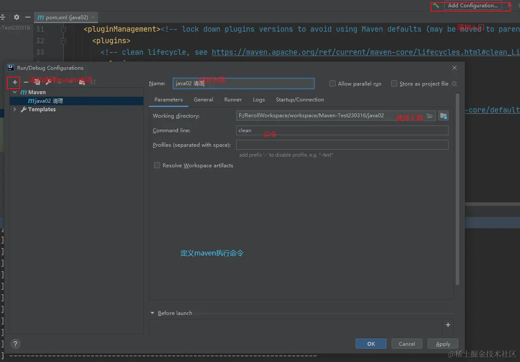Click the Apply button
The height and width of the screenshot is (362, 520).
point(443,344)
